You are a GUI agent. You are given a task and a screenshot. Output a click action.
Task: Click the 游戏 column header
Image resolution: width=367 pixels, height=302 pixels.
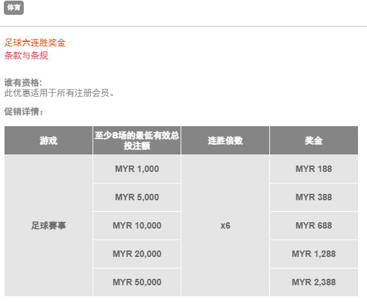48,140
